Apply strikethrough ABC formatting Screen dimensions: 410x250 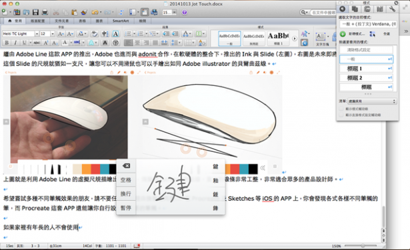[37, 43]
